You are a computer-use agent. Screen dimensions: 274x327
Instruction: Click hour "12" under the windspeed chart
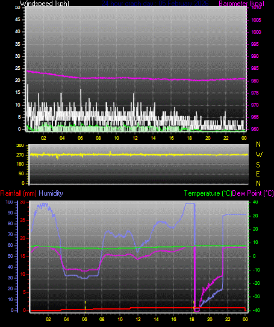(135, 138)
